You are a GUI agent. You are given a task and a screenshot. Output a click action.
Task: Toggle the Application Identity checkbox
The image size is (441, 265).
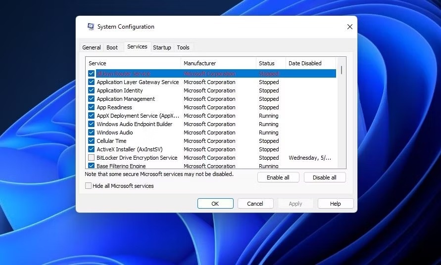coord(91,90)
